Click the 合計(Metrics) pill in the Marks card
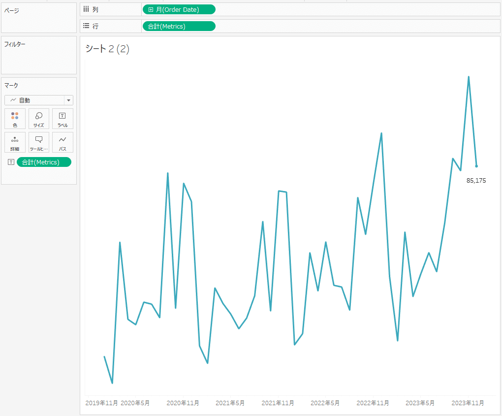The width and height of the screenshot is (502, 416). coord(44,161)
